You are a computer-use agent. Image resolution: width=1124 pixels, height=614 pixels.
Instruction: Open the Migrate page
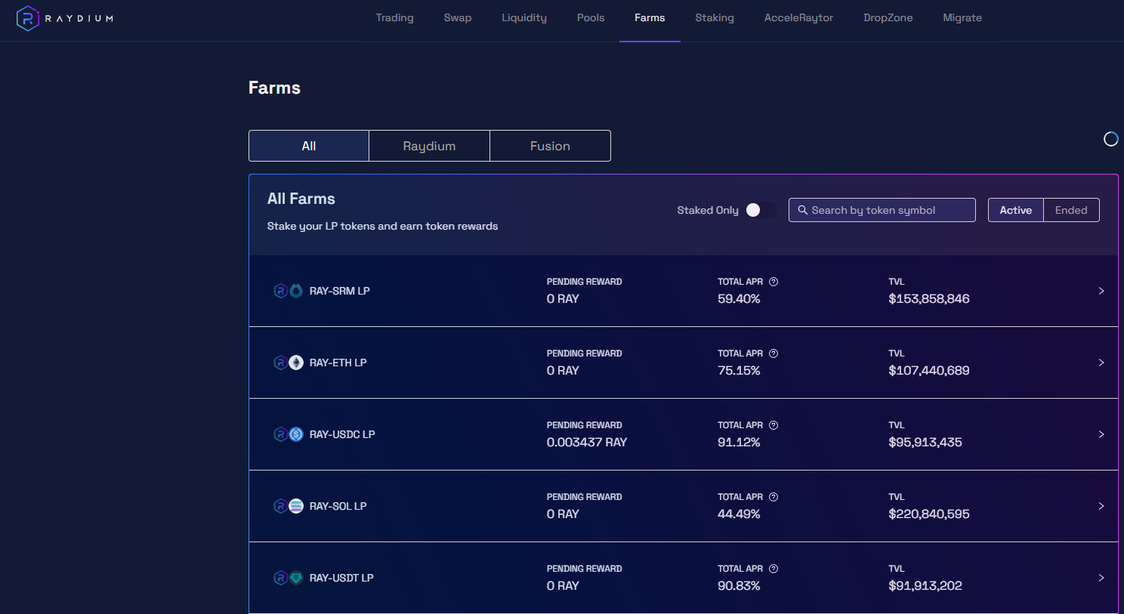[x=962, y=18]
